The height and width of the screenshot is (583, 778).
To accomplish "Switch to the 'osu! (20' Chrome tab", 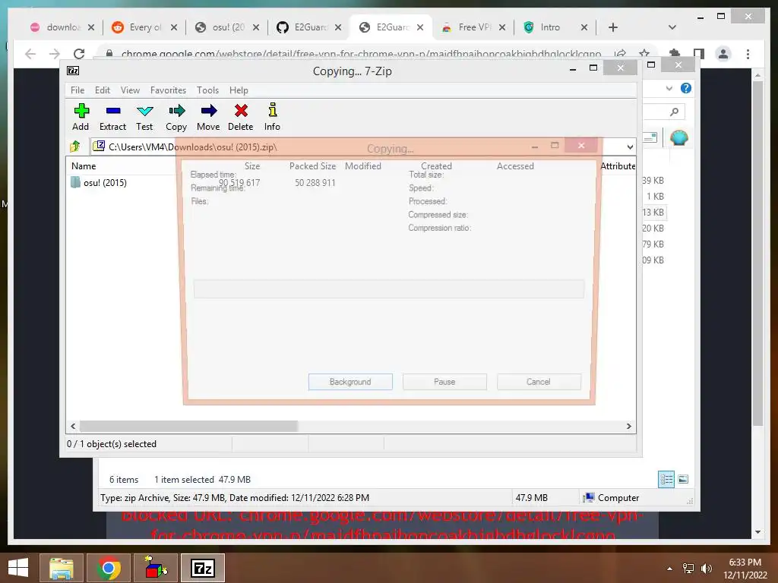I will [x=226, y=27].
